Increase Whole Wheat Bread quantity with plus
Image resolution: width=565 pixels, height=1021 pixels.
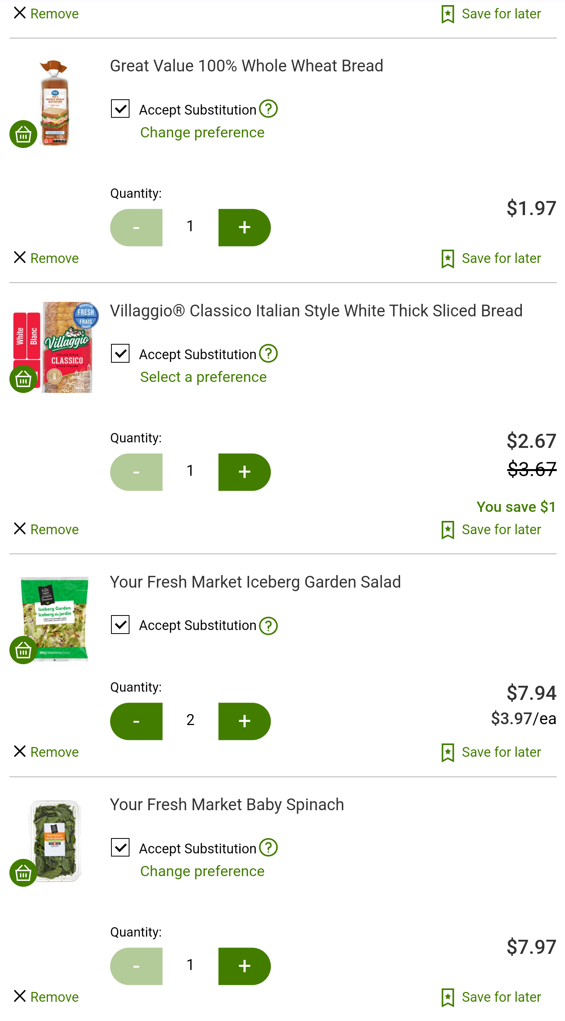click(244, 228)
